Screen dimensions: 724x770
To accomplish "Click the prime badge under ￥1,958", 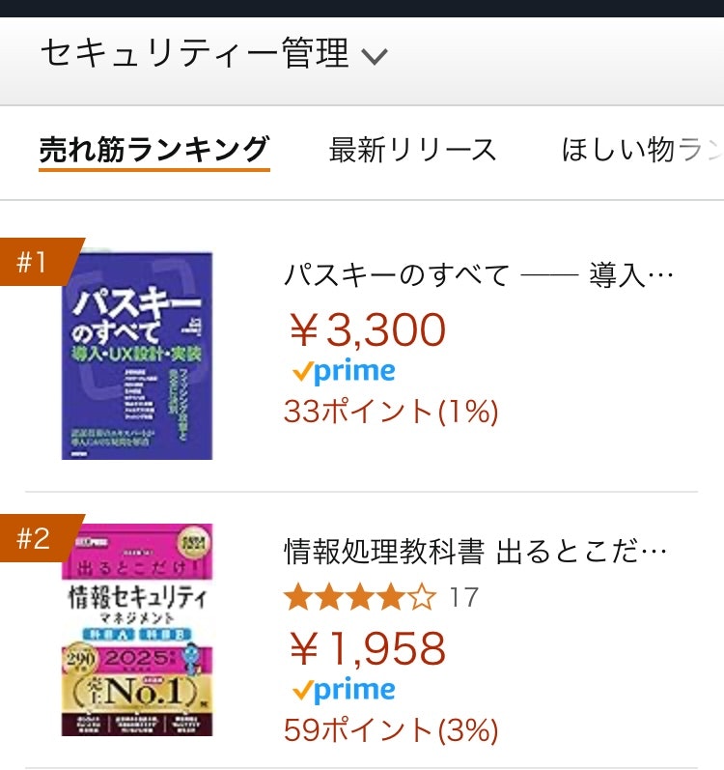I will click(344, 691).
